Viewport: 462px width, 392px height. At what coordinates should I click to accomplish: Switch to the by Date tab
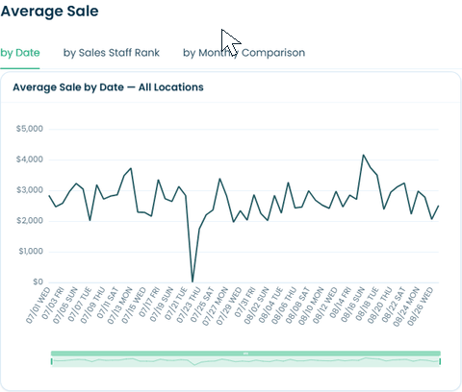point(20,53)
